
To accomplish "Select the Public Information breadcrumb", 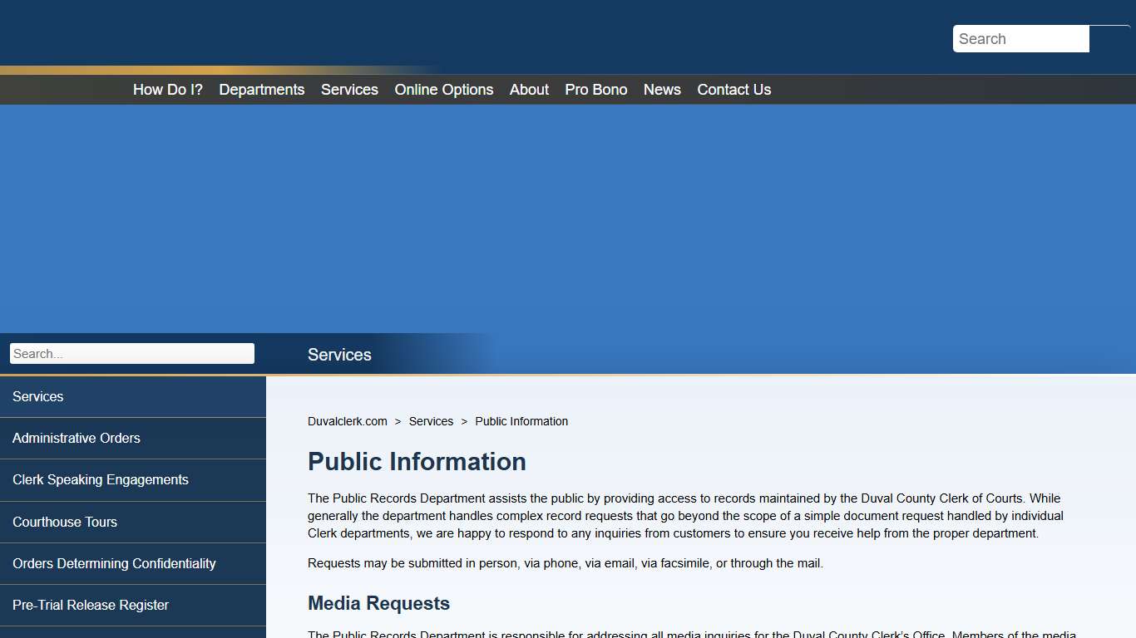I will 521,421.
